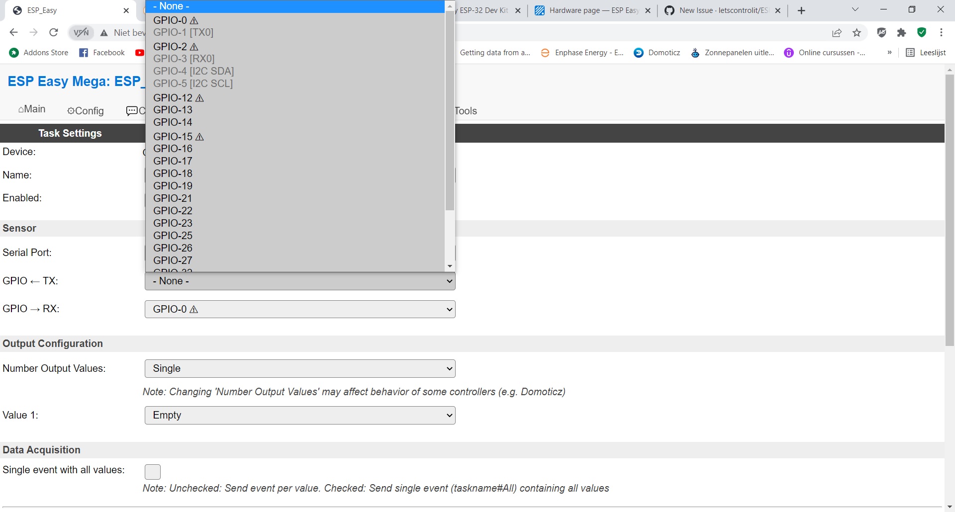The width and height of the screenshot is (955, 512).
Task: Bookmark this page with the star icon
Action: (x=857, y=32)
